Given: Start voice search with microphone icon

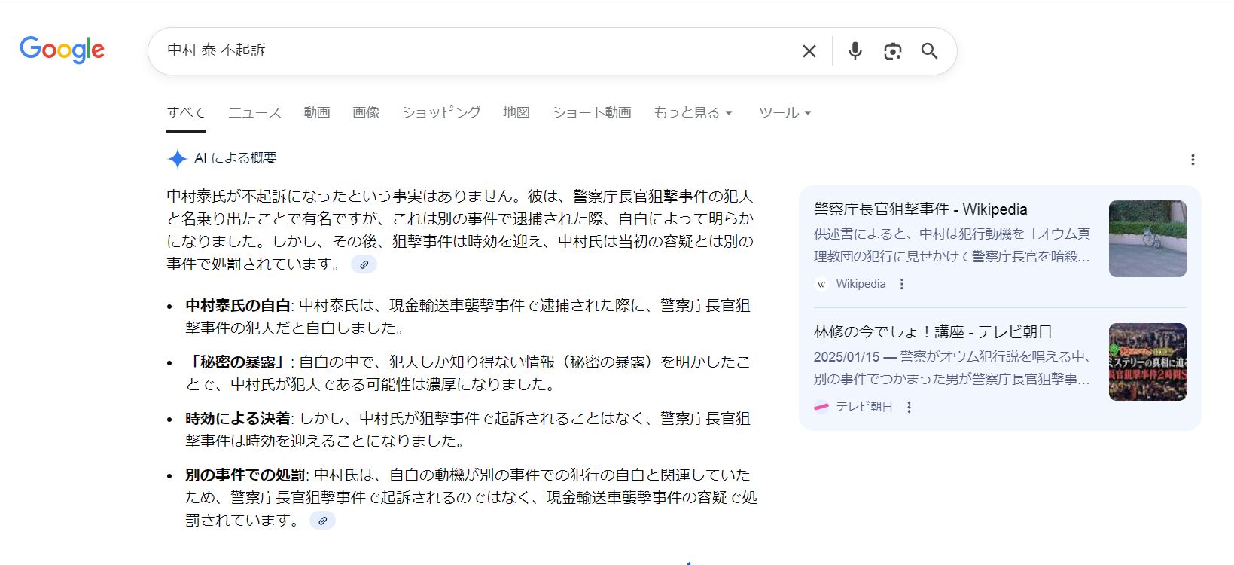Looking at the screenshot, I should [x=855, y=51].
